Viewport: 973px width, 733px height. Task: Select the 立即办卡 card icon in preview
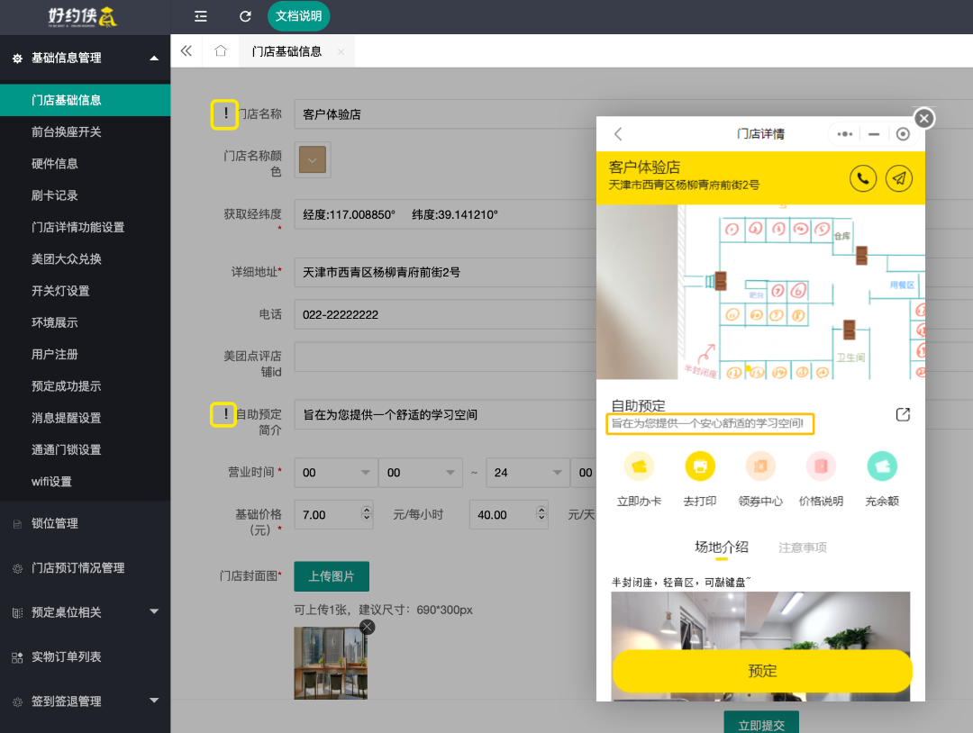[640, 466]
